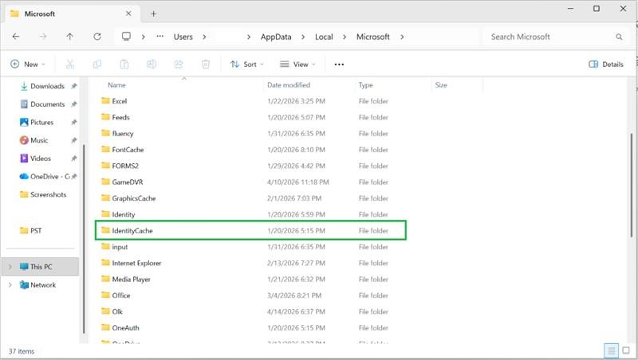Expand the This PC tree node
This screenshot has width=638, height=360.
10,267
